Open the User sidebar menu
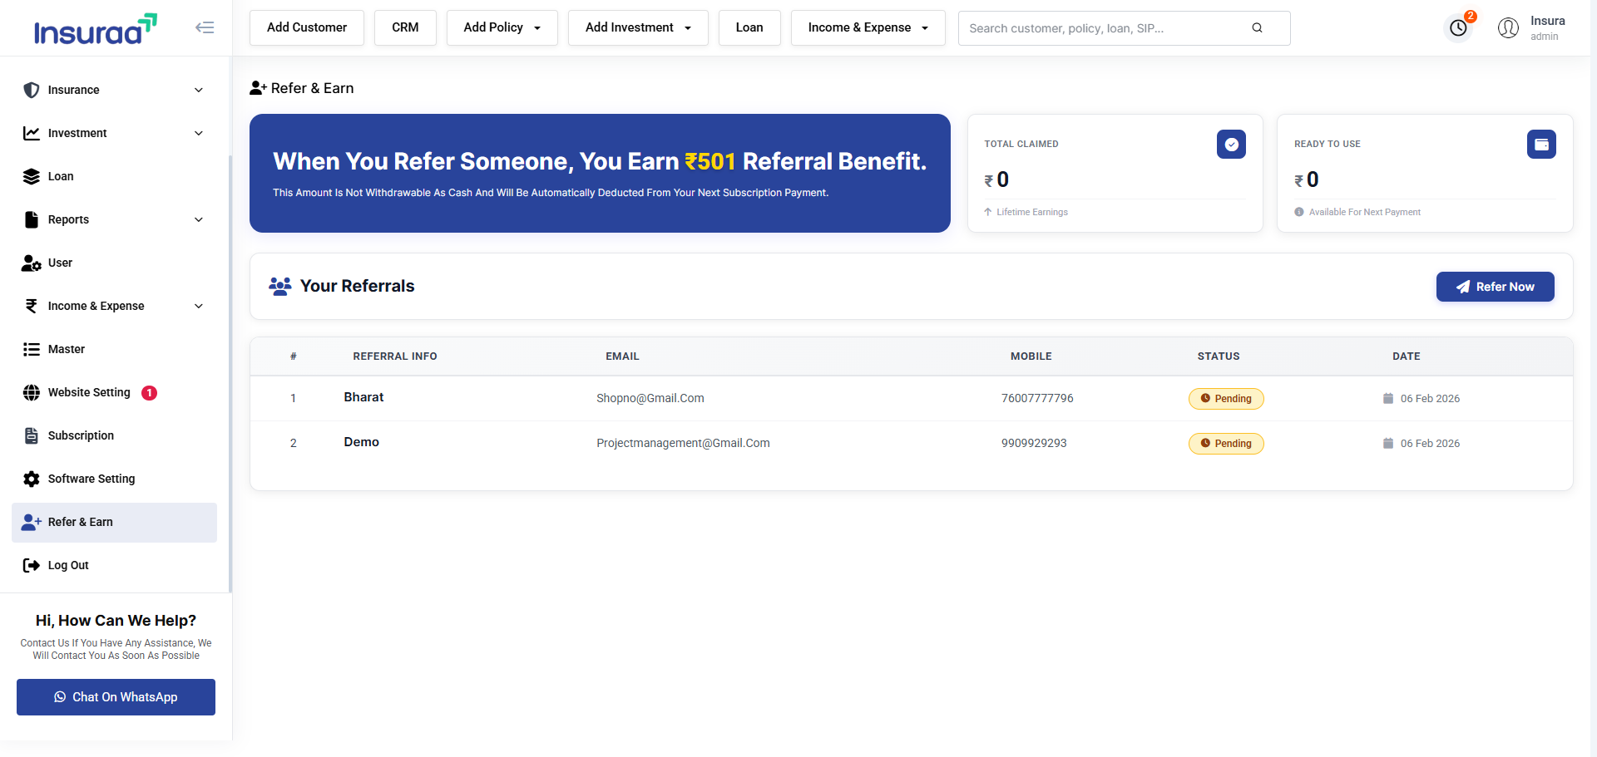1597x757 pixels. [x=114, y=263]
